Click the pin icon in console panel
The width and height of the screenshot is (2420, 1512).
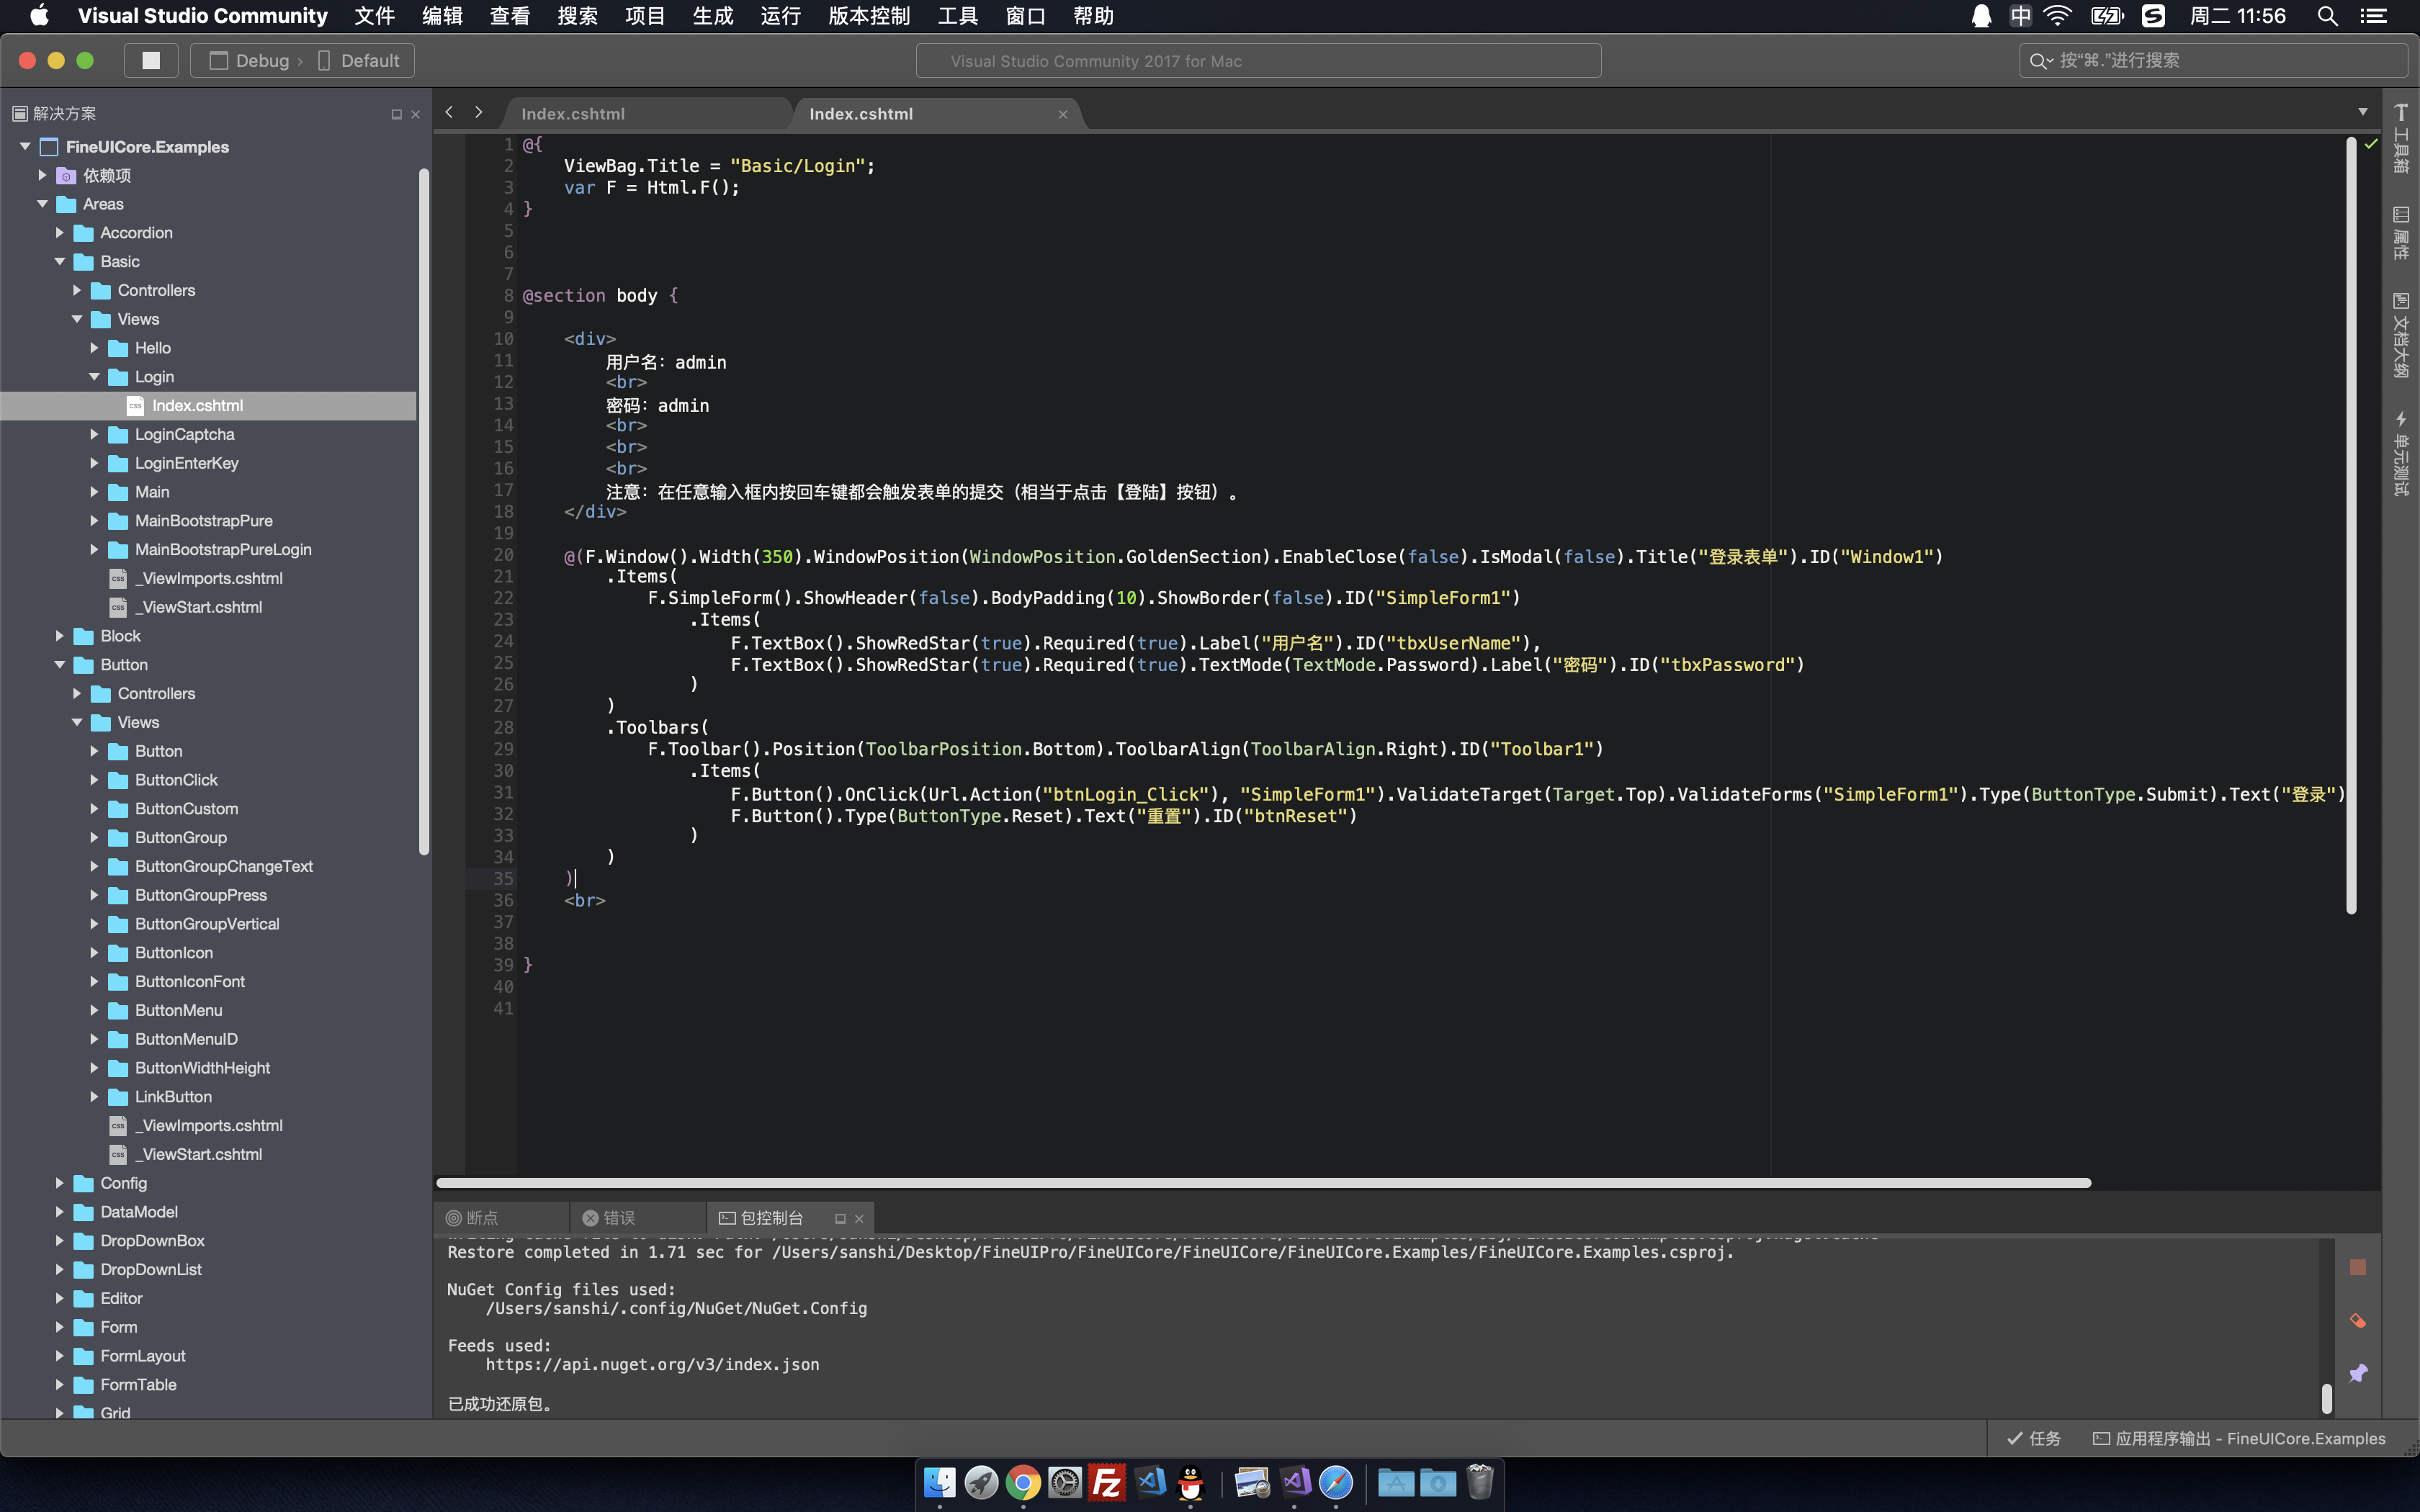[2357, 1373]
